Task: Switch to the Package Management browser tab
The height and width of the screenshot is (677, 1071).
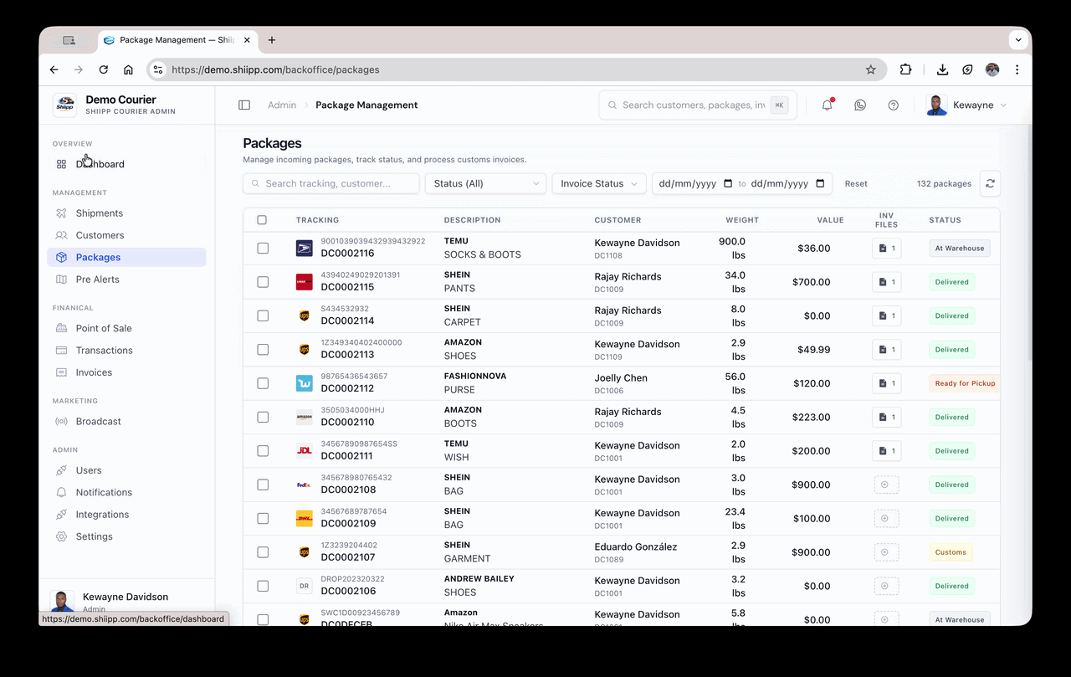Action: [x=172, y=39]
